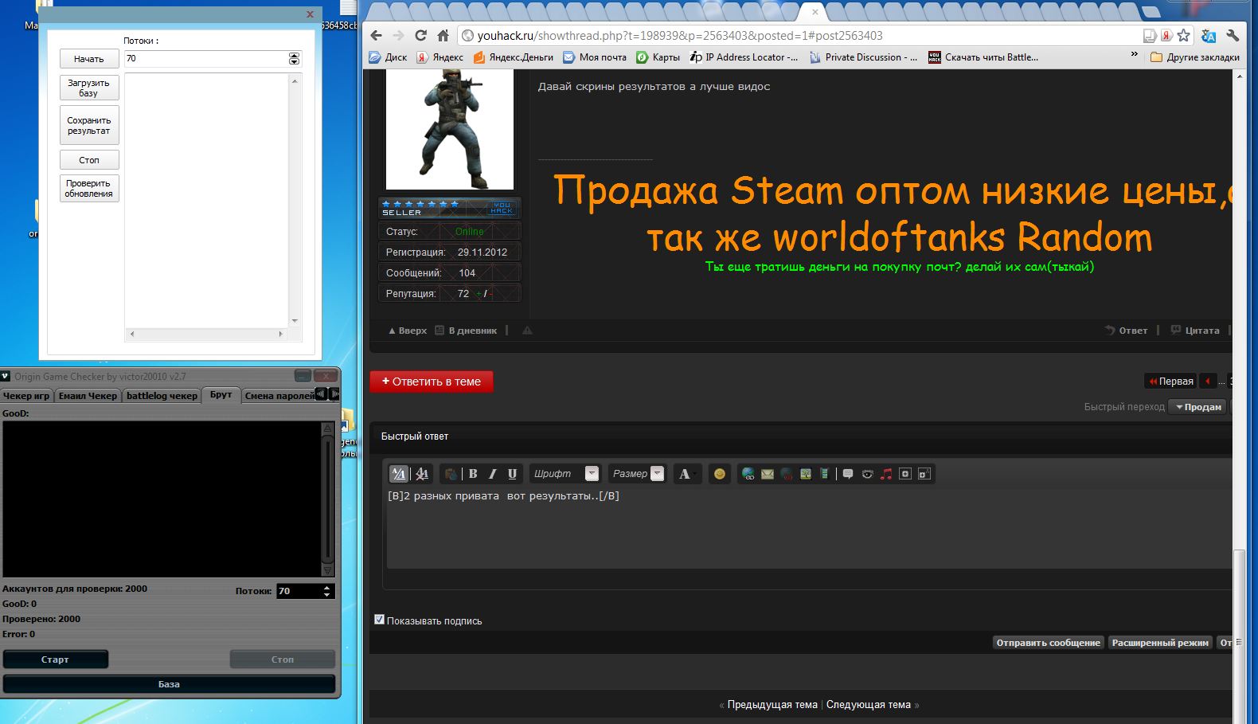
Task: Open the browser wrench settings menu
Action: pyautogui.click(x=1233, y=35)
